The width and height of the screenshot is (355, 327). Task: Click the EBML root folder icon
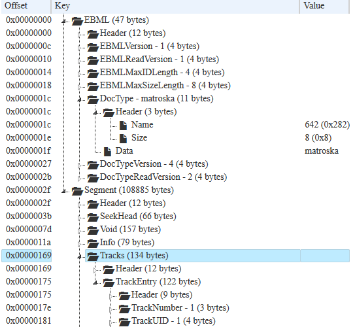(x=77, y=21)
